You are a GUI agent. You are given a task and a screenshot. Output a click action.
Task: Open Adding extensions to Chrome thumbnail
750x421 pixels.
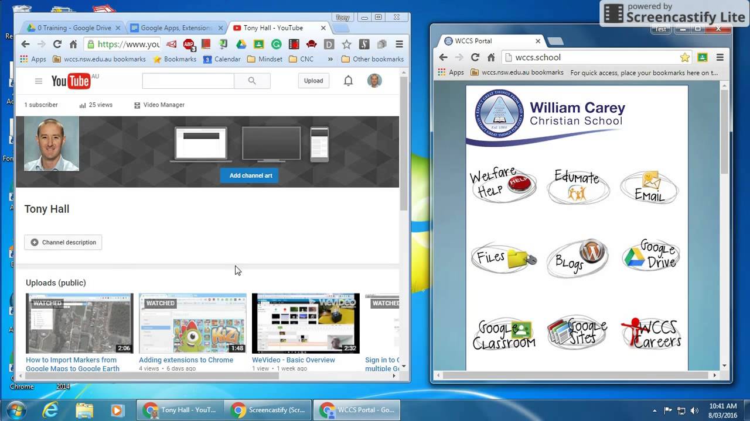tap(193, 323)
